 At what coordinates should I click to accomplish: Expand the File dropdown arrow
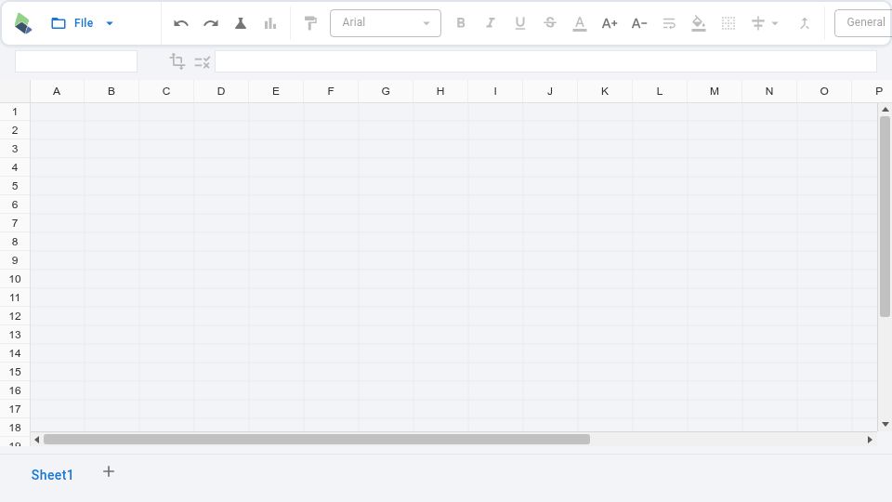(110, 23)
